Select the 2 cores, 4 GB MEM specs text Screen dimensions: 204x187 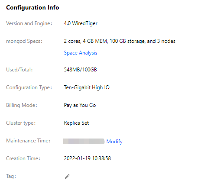(x=120, y=41)
